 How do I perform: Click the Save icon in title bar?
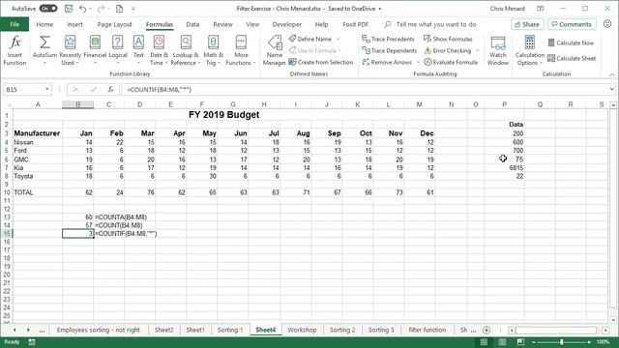coord(69,9)
